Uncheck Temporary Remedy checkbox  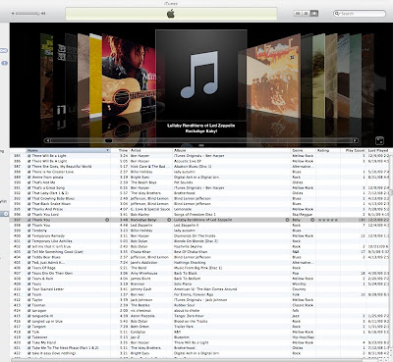coord(29,235)
